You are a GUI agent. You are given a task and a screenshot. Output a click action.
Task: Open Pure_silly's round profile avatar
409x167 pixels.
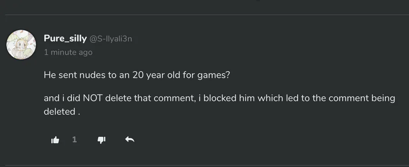coord(21,45)
